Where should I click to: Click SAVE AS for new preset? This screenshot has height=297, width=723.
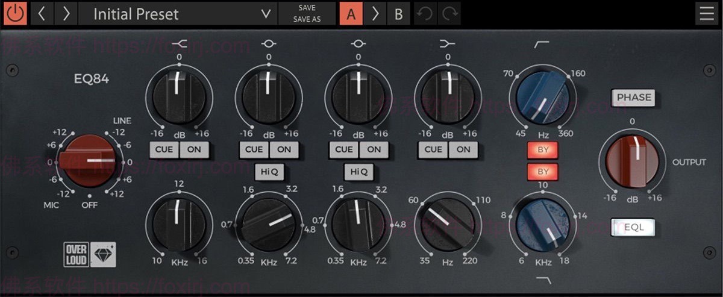(307, 19)
